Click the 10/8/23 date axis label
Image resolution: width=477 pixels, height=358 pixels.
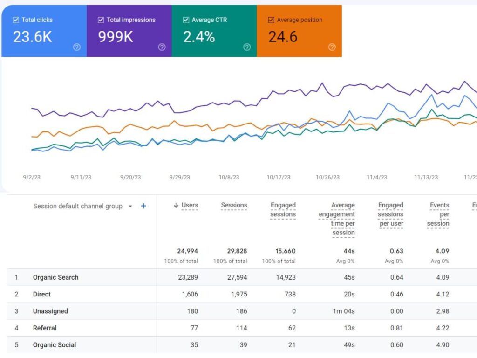click(x=229, y=177)
